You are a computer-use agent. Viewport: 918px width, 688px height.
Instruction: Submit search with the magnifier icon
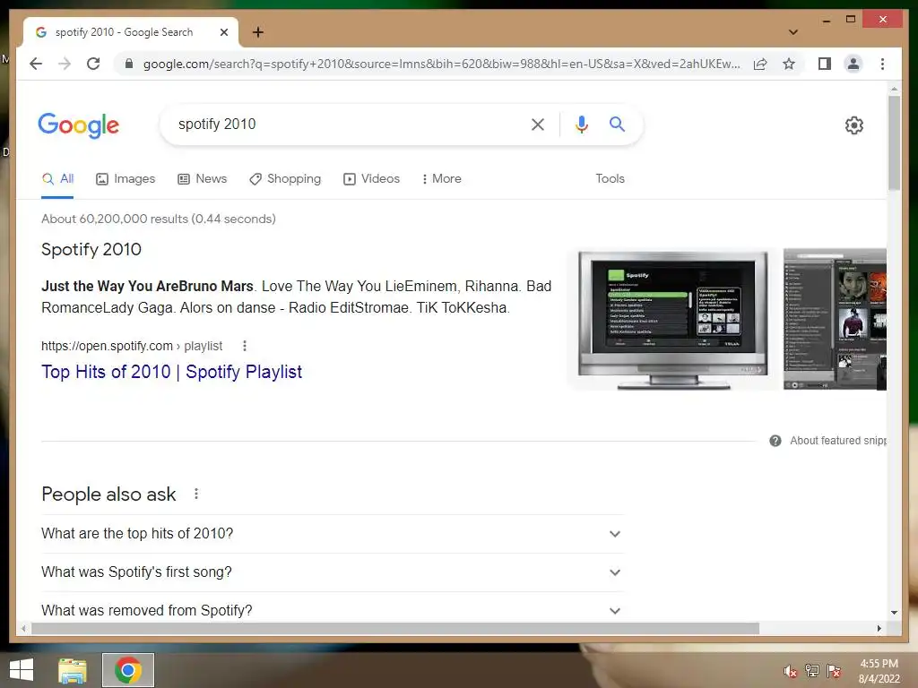point(617,124)
